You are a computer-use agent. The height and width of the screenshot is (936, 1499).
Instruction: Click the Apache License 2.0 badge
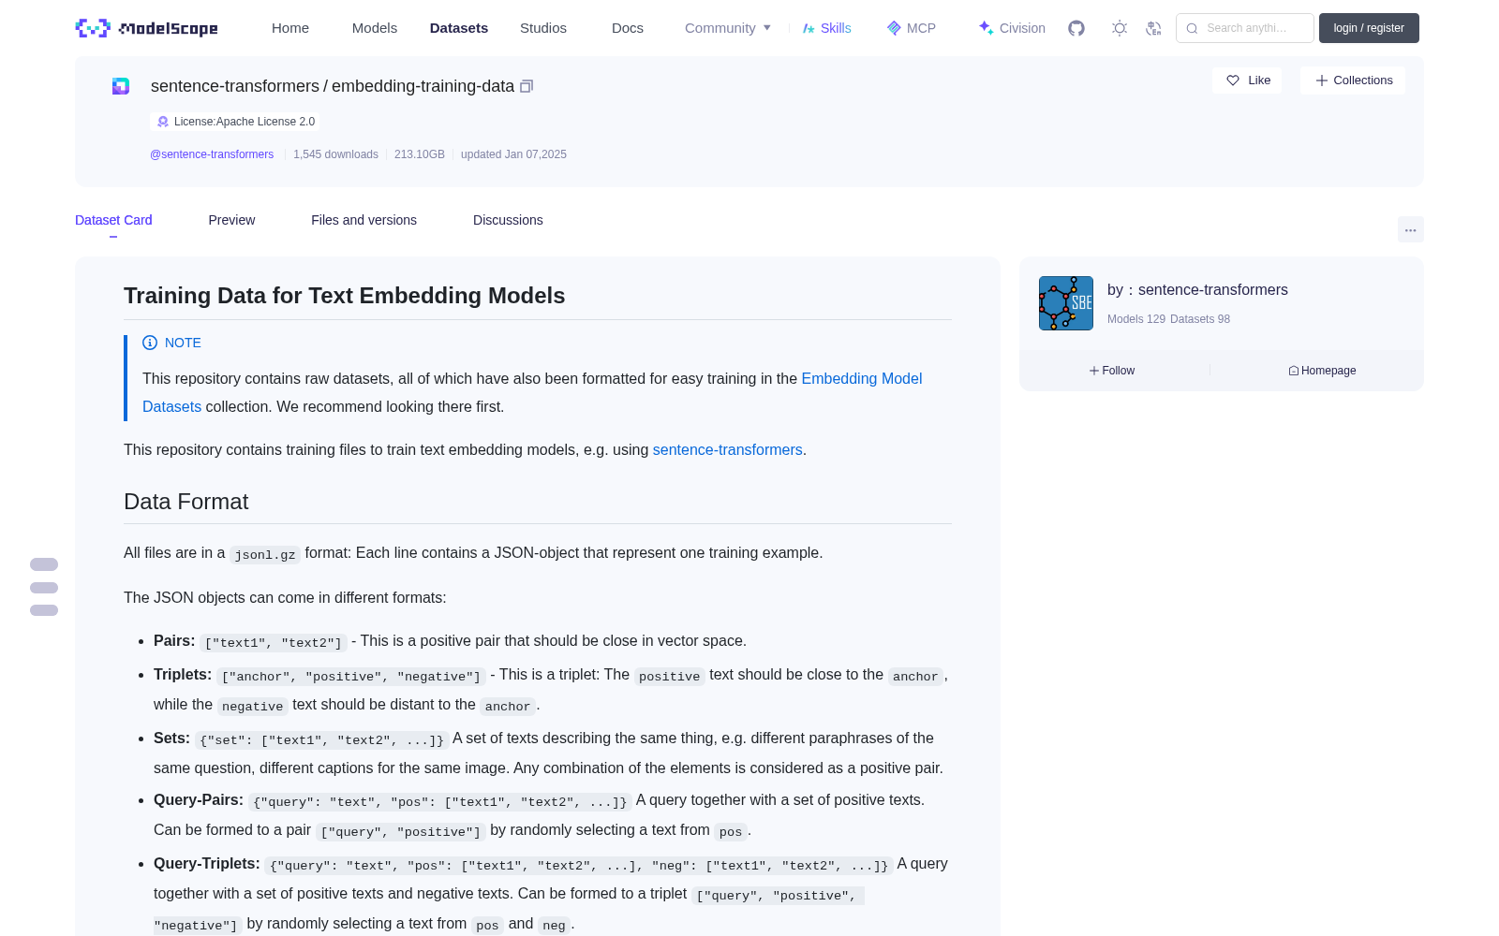click(235, 122)
